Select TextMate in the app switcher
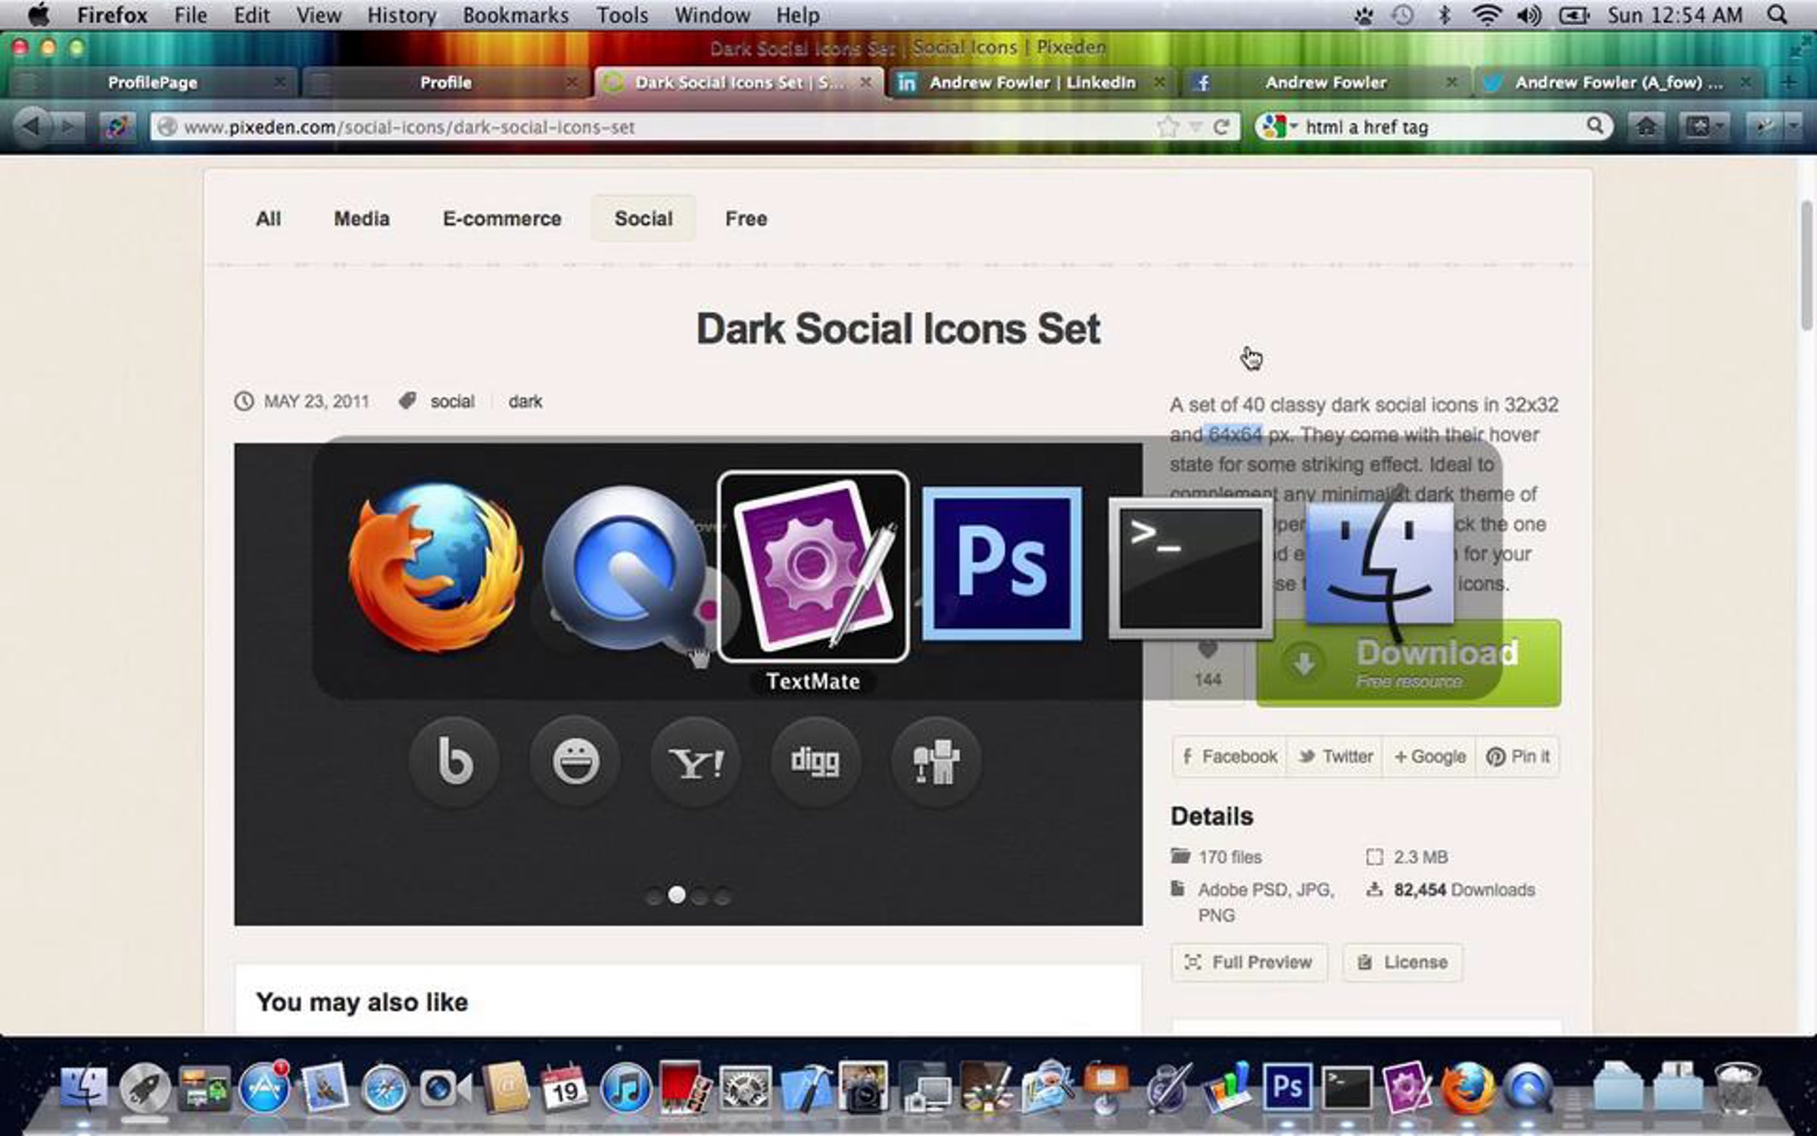 [x=813, y=566]
